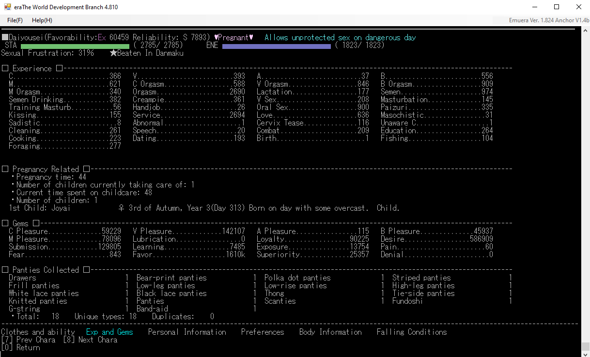The height and width of the screenshot is (357, 590).
Task: Click the square left of Pregnancy Related header
Action: tap(5, 170)
